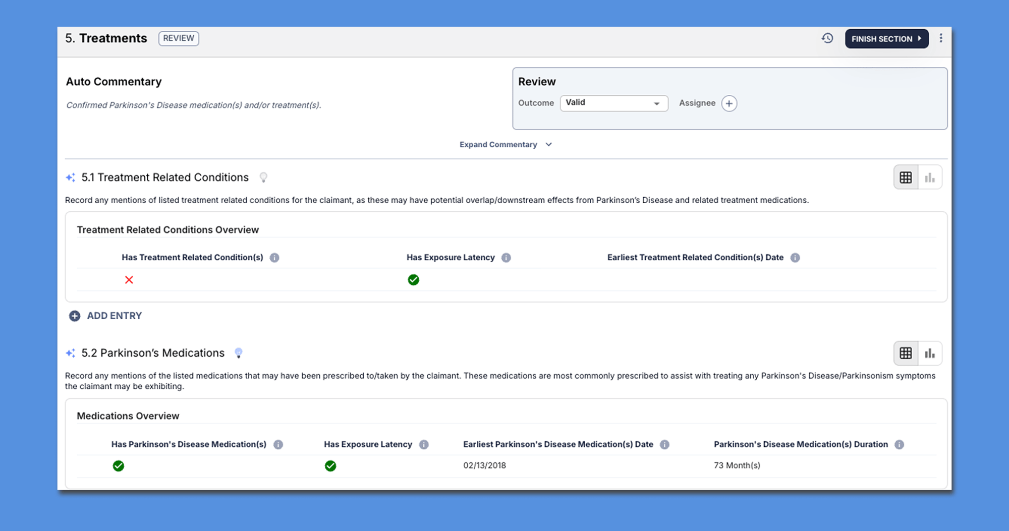
Task: Switch section 5.2 to chart view
Action: [930, 353]
